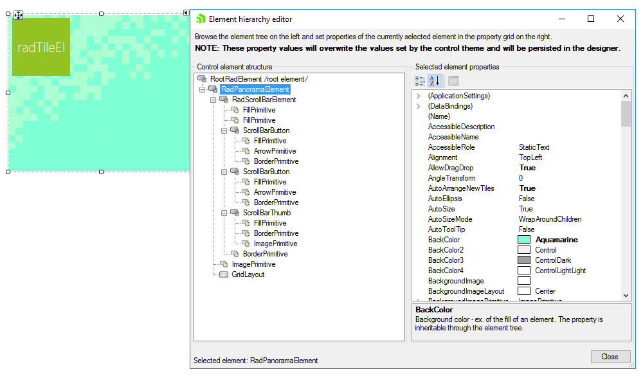This screenshot has width=643, height=376.
Task: Click the Telerik leaf icon in title bar
Action: (x=199, y=19)
